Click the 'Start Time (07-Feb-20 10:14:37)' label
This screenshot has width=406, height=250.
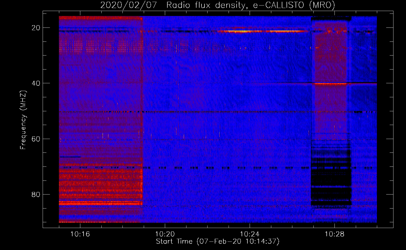pyautogui.click(x=218, y=241)
